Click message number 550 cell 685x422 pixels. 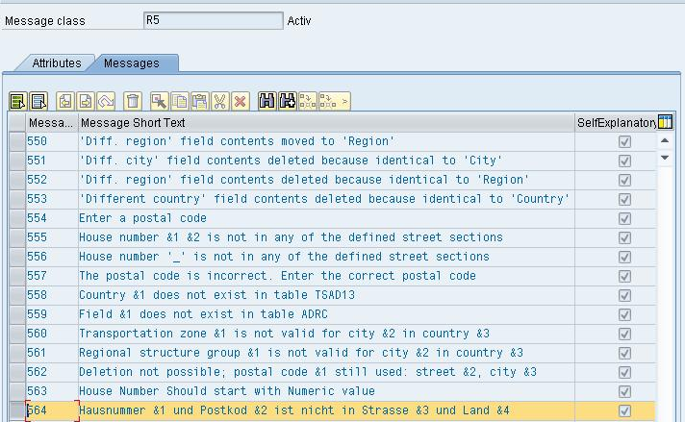52,141
